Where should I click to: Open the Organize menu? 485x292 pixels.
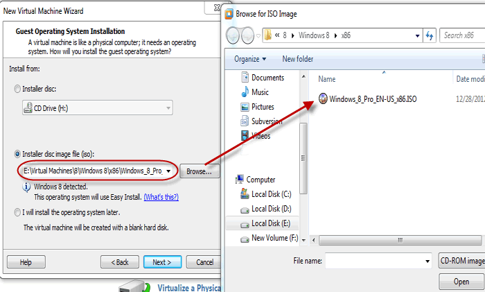250,59
